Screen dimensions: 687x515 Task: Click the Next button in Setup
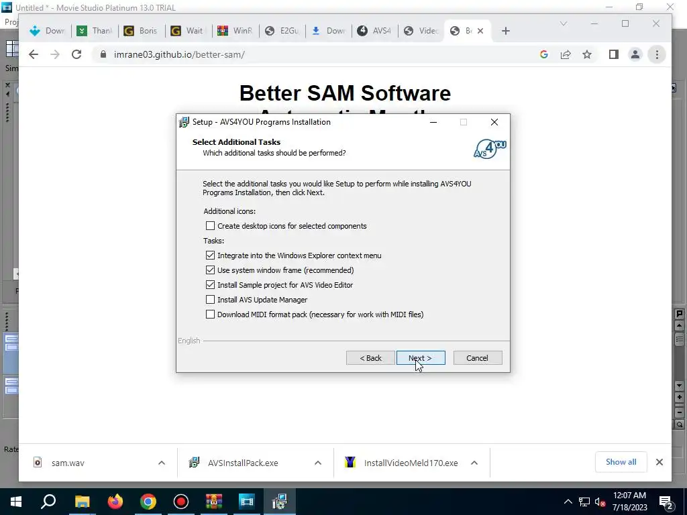click(x=421, y=358)
